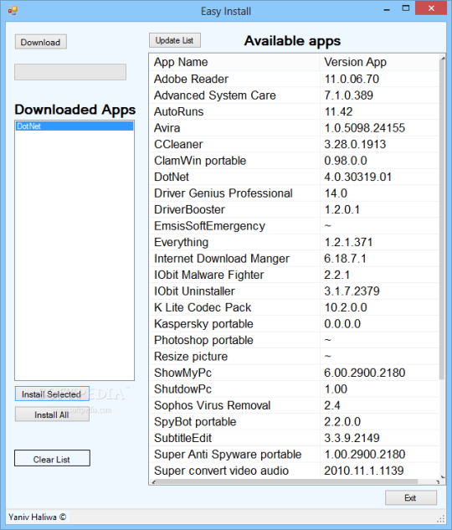Select the Avira row
This screenshot has width=452, height=530.
click(295, 128)
